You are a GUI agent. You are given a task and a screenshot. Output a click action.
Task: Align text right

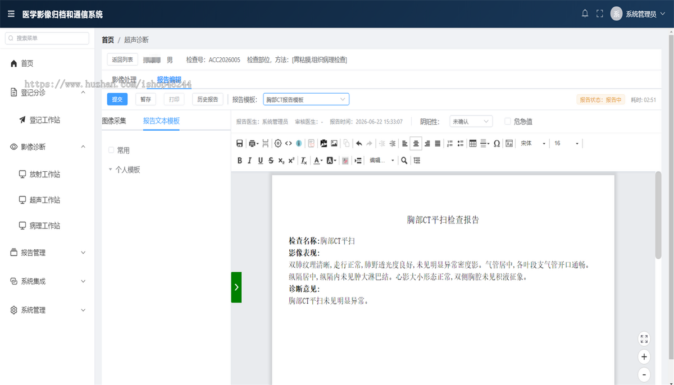[427, 144]
